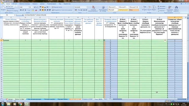Open the Office button menu
189x106 pixels.
pyautogui.click(x=2, y=2)
